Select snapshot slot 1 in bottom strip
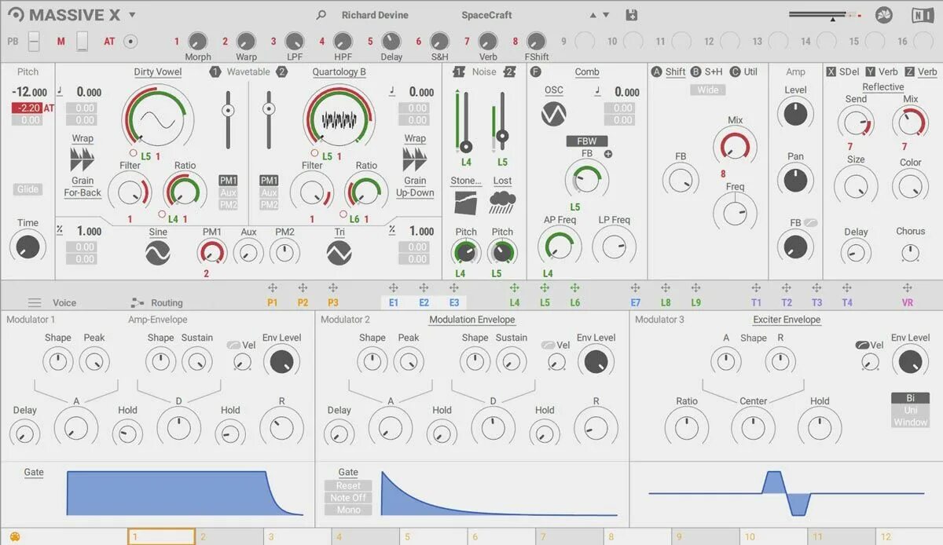This screenshot has width=943, height=545. point(161,537)
